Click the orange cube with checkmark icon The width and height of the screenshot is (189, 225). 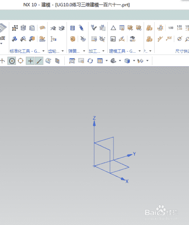coord(32,39)
